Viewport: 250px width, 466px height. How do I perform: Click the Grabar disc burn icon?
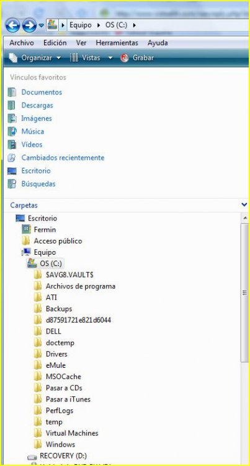pos(125,58)
